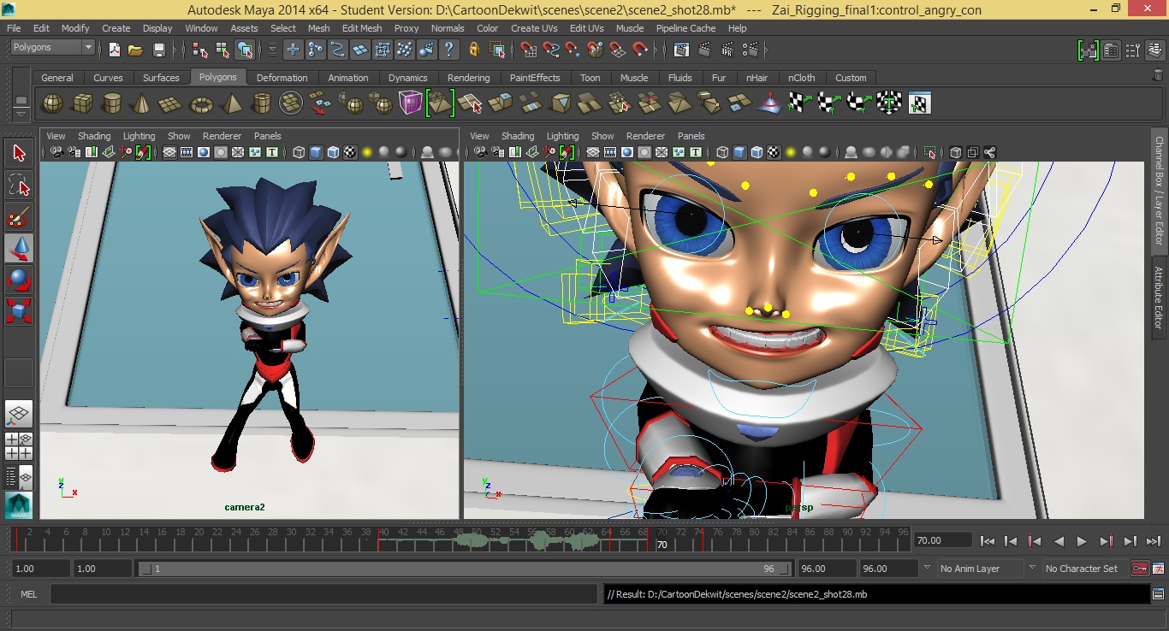Switch to the nCloth shelf tab
The image size is (1169, 631).
pyautogui.click(x=801, y=78)
